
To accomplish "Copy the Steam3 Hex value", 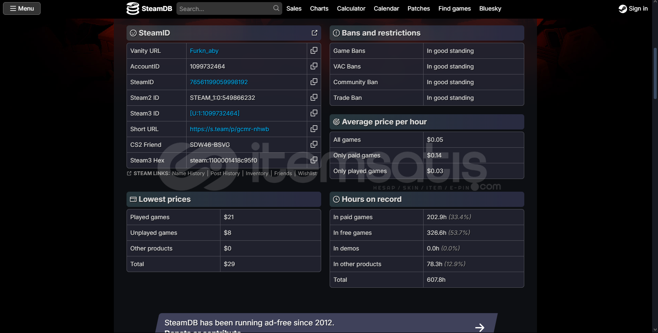I will point(314,160).
